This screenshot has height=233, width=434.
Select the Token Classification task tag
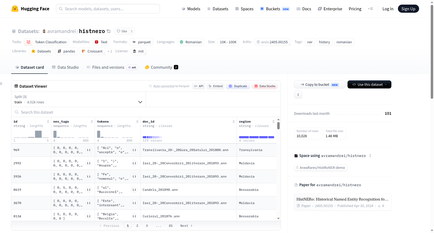46,42
